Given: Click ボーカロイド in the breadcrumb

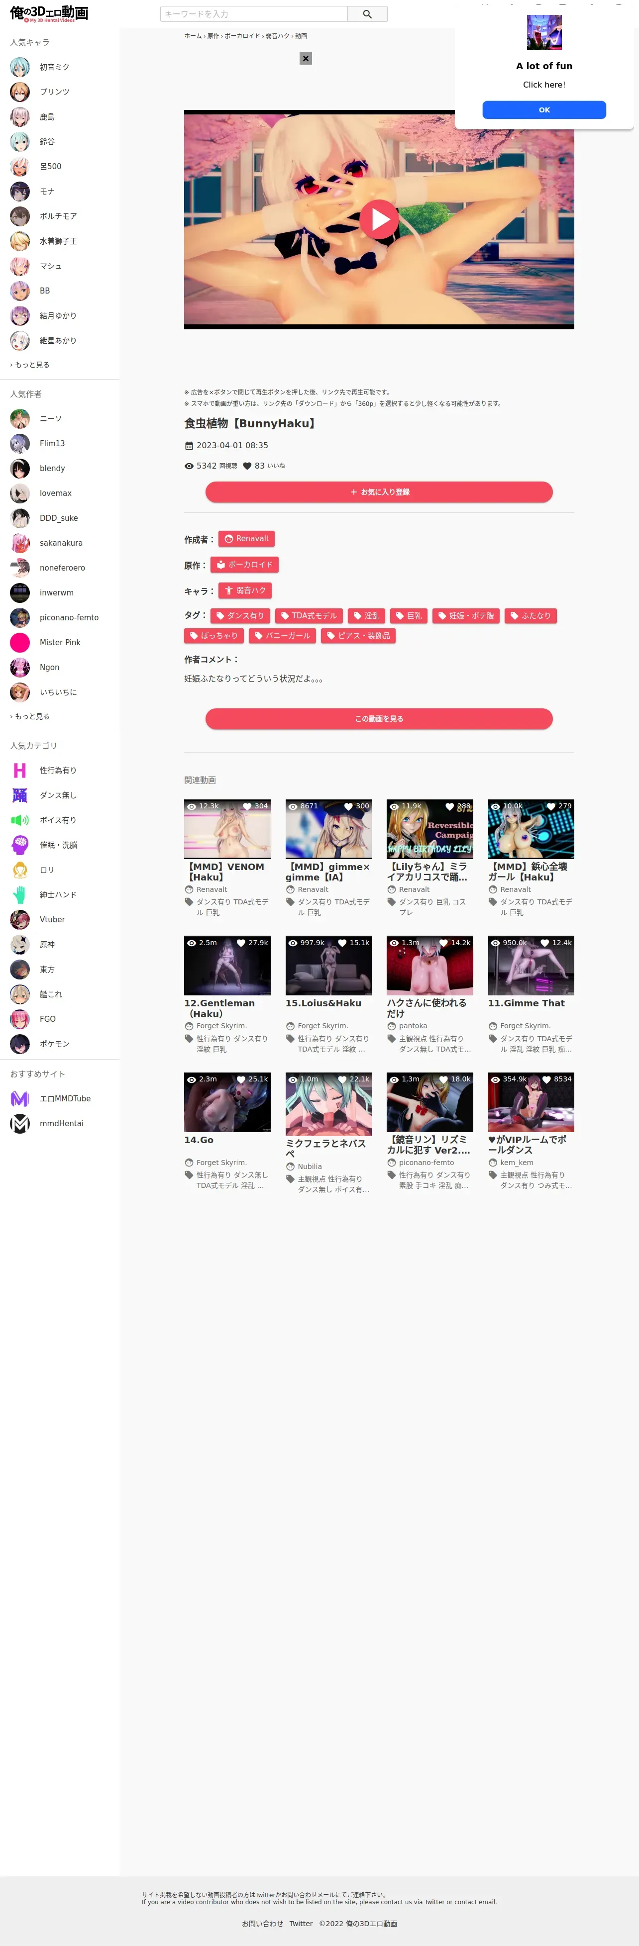Looking at the screenshot, I should click(242, 35).
